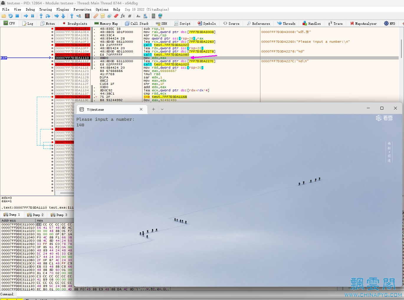Click the Execute Till Return icon

click(72, 16)
